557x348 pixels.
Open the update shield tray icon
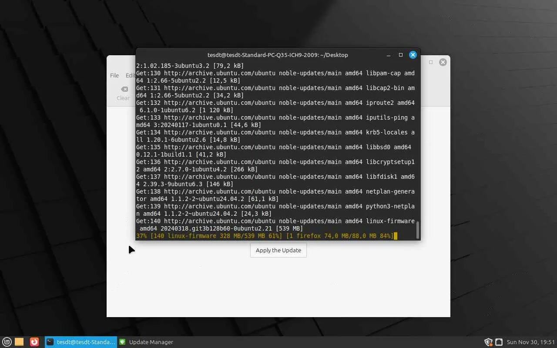[x=488, y=342]
